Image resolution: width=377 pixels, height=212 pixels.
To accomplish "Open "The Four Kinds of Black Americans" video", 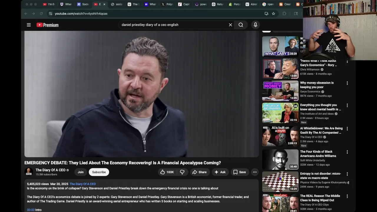I will (x=318, y=154).
